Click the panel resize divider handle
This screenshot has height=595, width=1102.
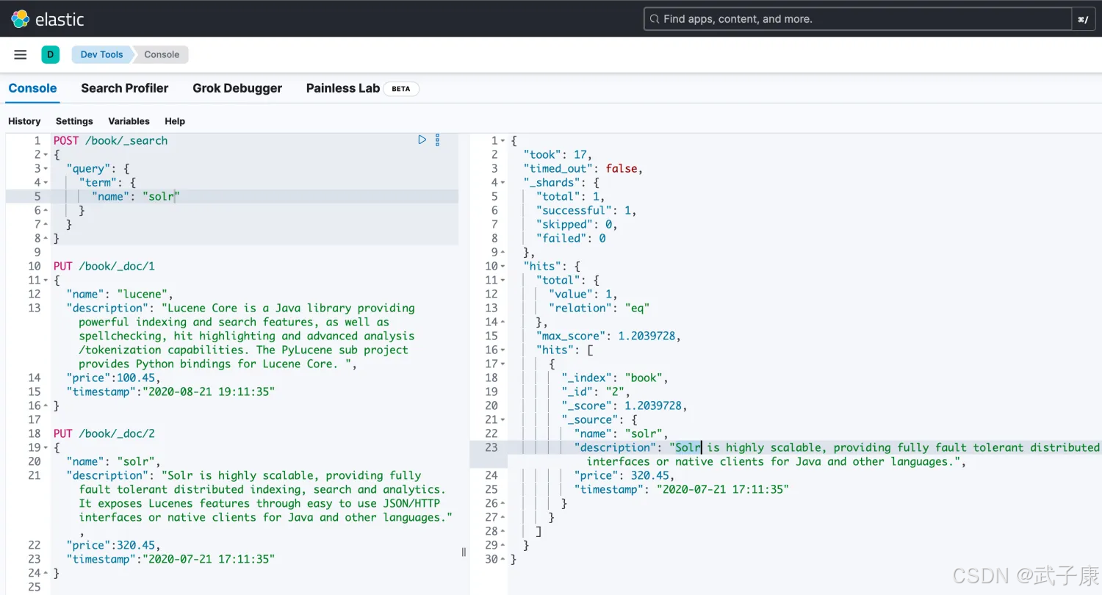(x=464, y=552)
